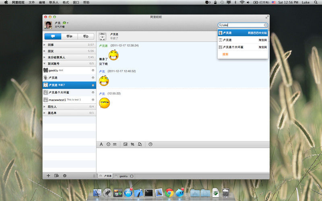Screen dimensions: 322x201
Task: Launch Launchpad rocket icon in dock
Action: click(x=107, y=193)
